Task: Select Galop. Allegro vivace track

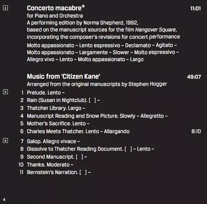Action: (53, 141)
